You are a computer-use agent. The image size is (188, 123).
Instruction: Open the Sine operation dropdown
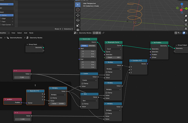[x=90, y=101]
